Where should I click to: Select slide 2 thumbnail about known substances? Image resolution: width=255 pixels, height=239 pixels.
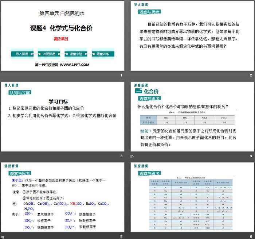(x=192, y=36)
